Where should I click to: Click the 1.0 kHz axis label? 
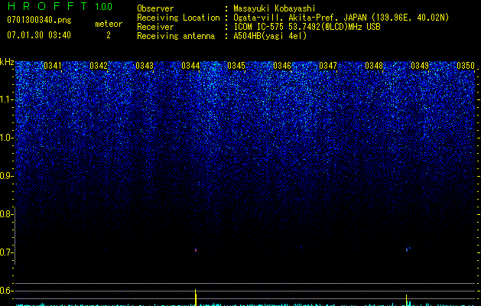coord(6,138)
